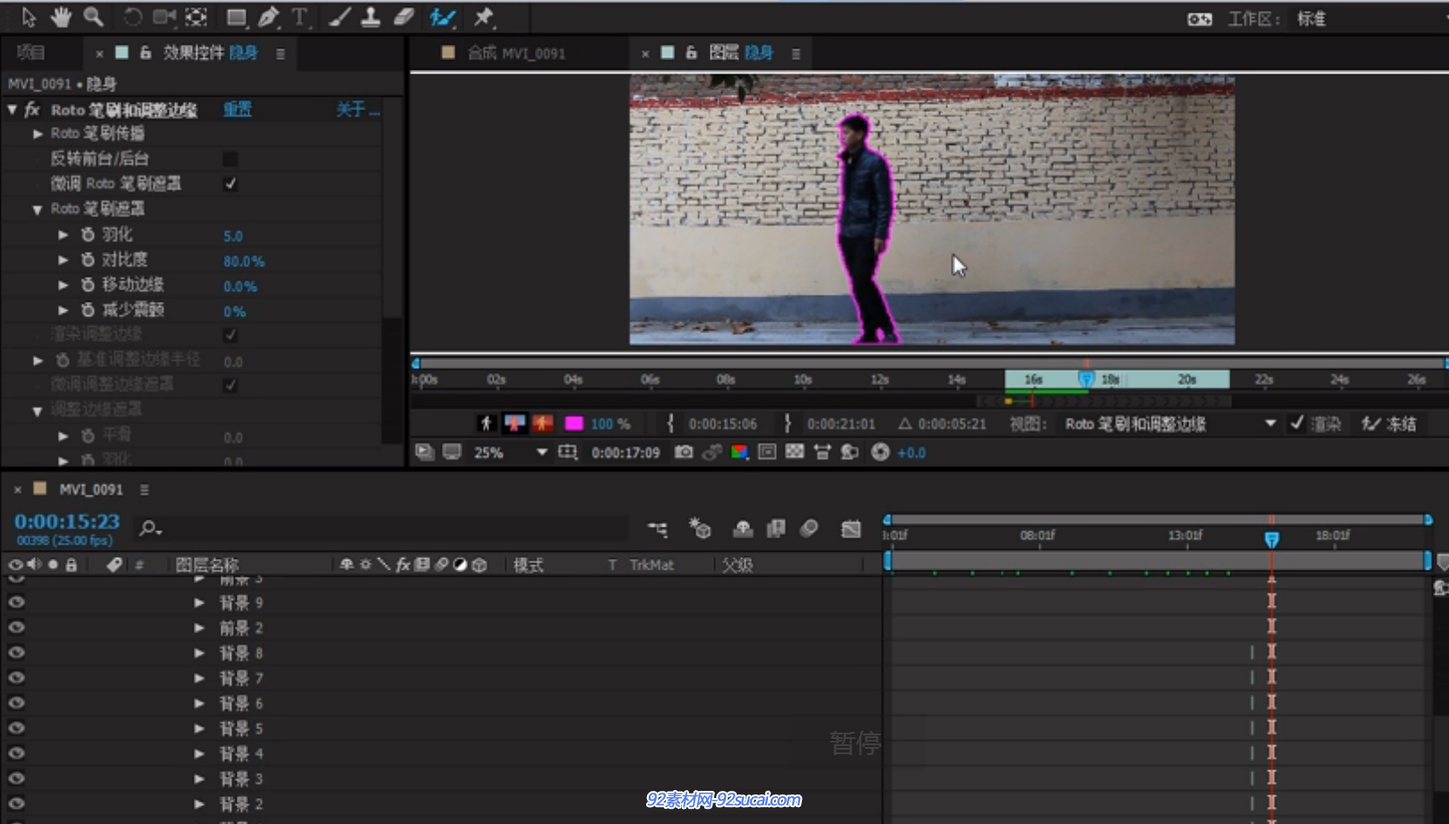
Task: Click the magenta overlay color swatch
Action: 574,424
